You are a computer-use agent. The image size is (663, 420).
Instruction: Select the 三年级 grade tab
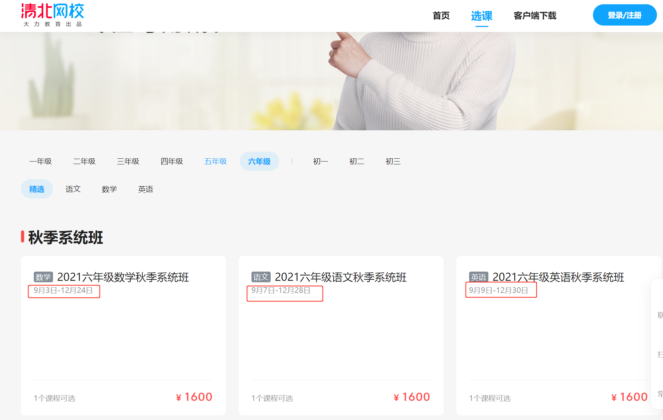point(127,161)
